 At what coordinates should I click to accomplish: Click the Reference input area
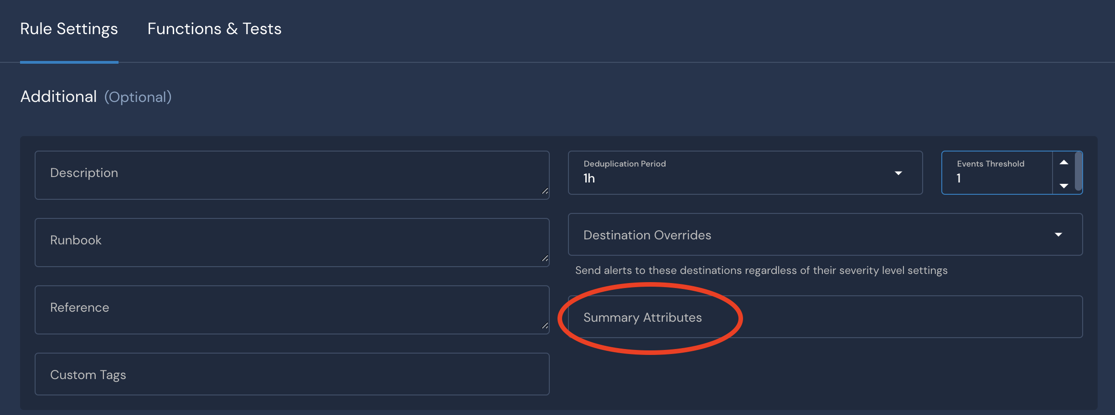(x=292, y=309)
